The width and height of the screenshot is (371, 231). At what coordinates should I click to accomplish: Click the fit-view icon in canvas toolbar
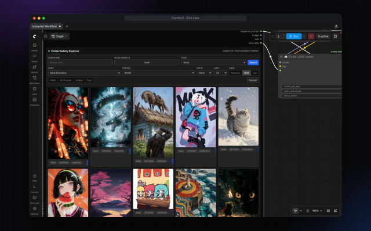point(308,210)
